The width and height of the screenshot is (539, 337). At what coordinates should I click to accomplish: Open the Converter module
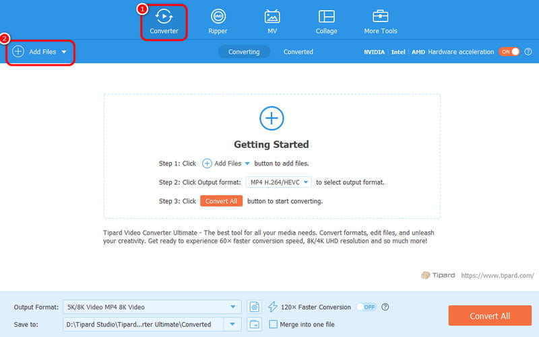click(164, 22)
